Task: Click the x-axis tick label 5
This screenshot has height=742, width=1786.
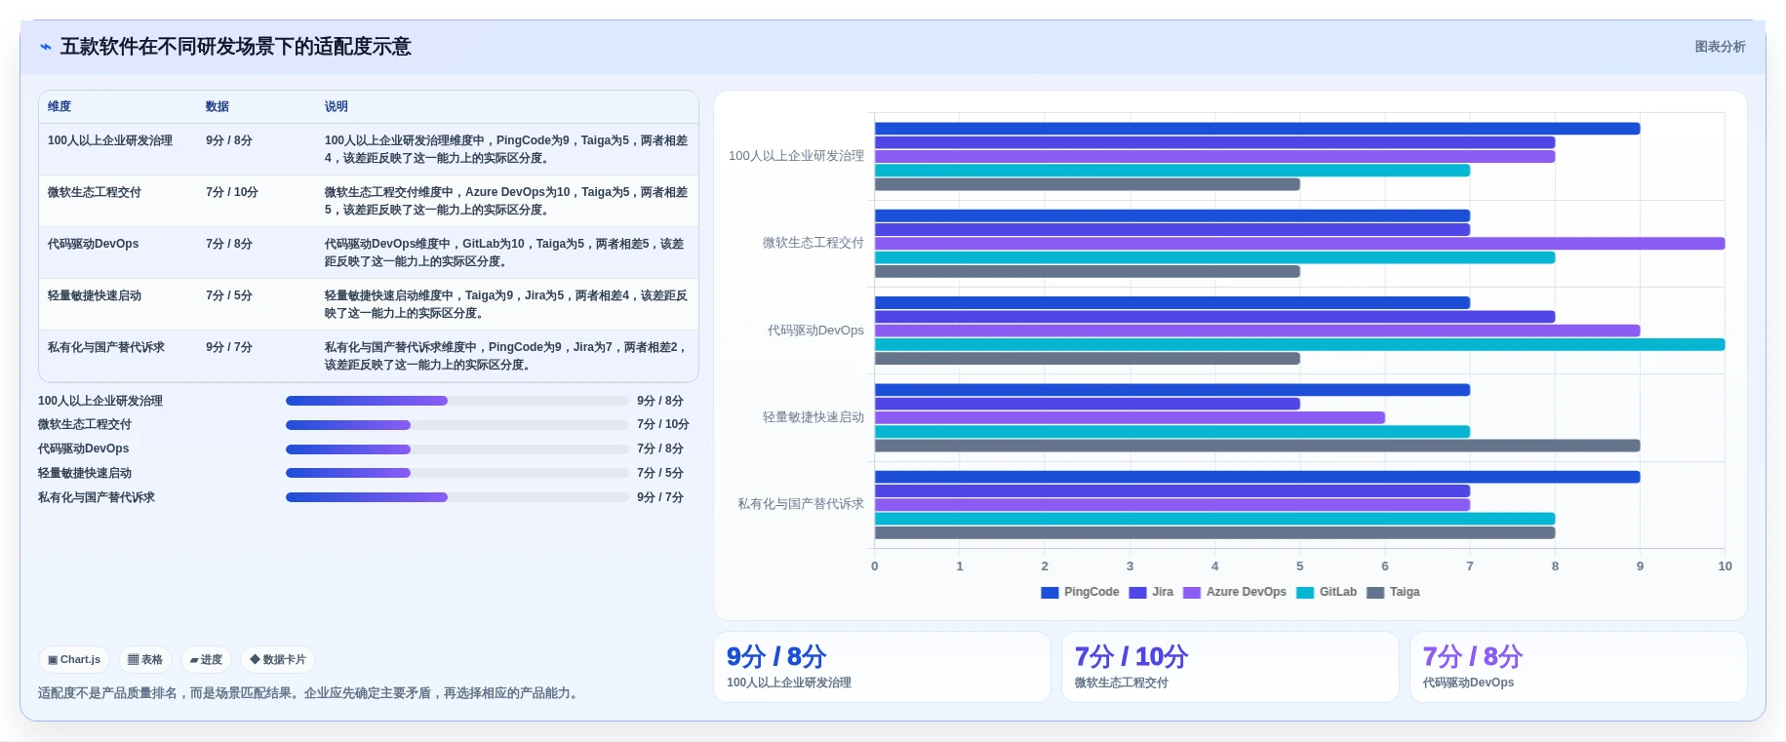Action: 1299,566
